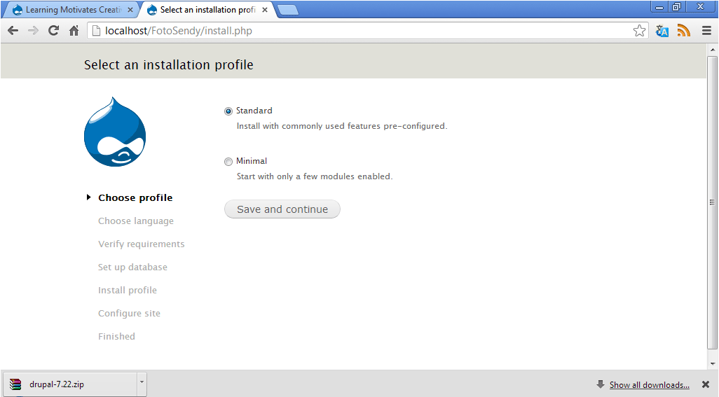This screenshot has width=719, height=397.
Task: Click the Minimal option label
Action: pyautogui.click(x=252, y=161)
